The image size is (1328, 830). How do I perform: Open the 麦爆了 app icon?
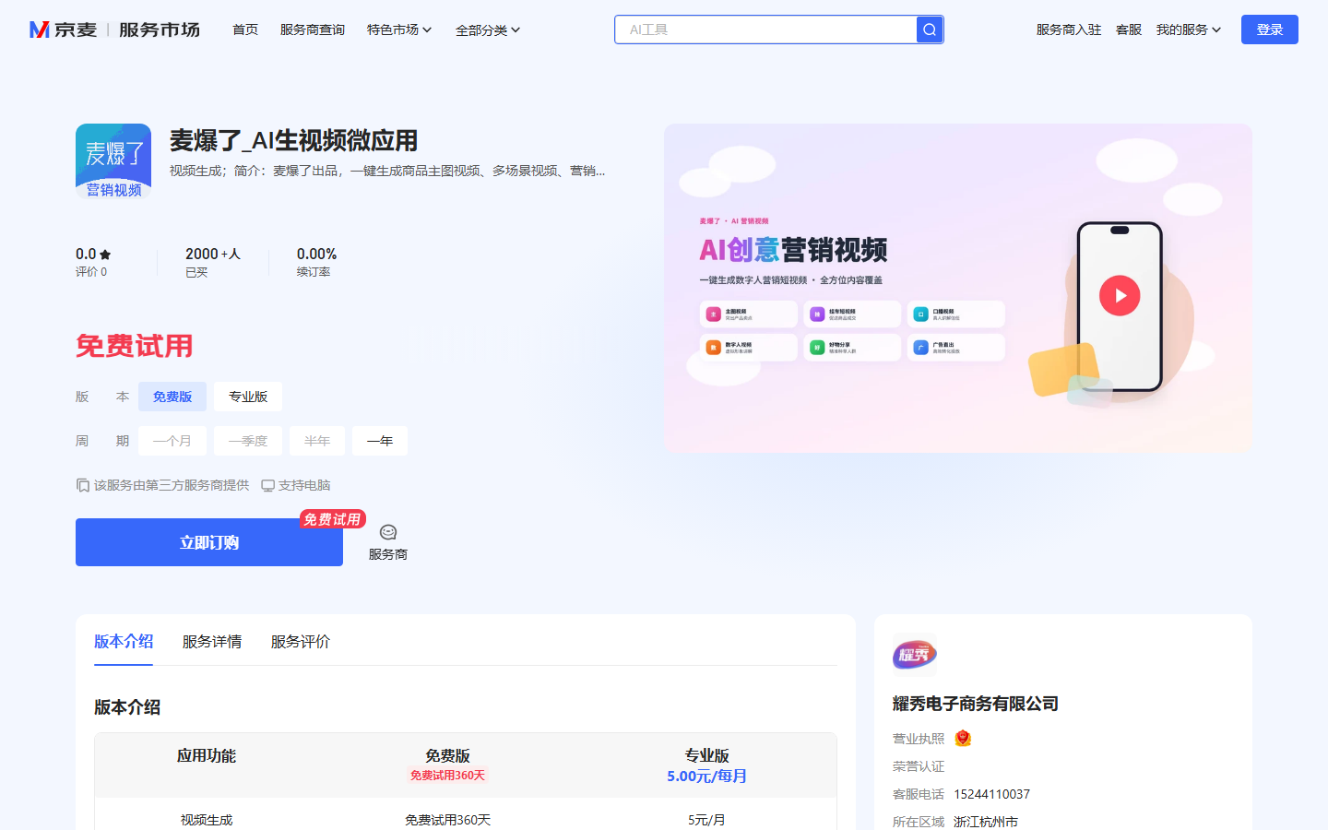(x=113, y=161)
